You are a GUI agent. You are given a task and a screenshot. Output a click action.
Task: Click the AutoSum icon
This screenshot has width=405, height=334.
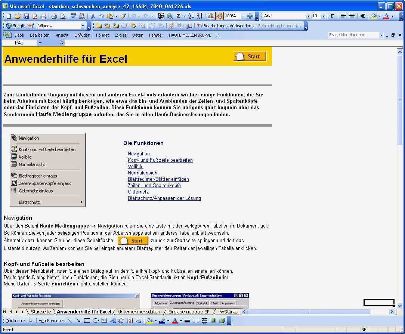click(179, 16)
